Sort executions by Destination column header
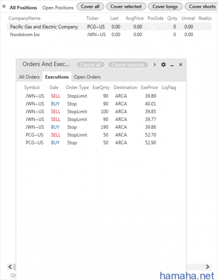The height and width of the screenshot is (280, 218). [x=126, y=88]
